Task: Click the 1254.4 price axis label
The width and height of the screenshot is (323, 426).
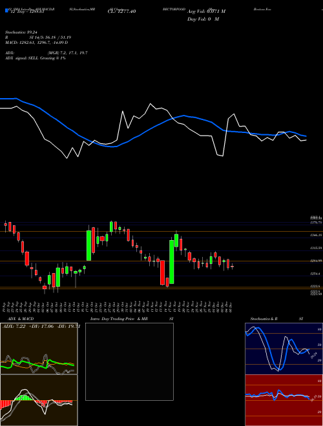Action: 316,274
